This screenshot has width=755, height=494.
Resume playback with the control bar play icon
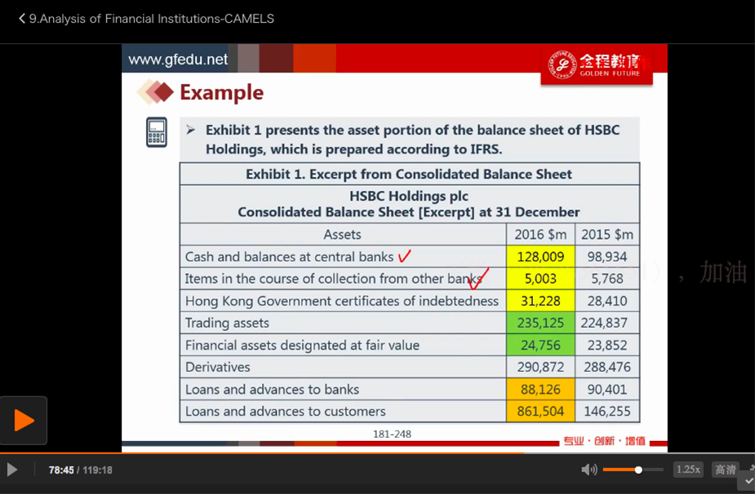click(12, 470)
